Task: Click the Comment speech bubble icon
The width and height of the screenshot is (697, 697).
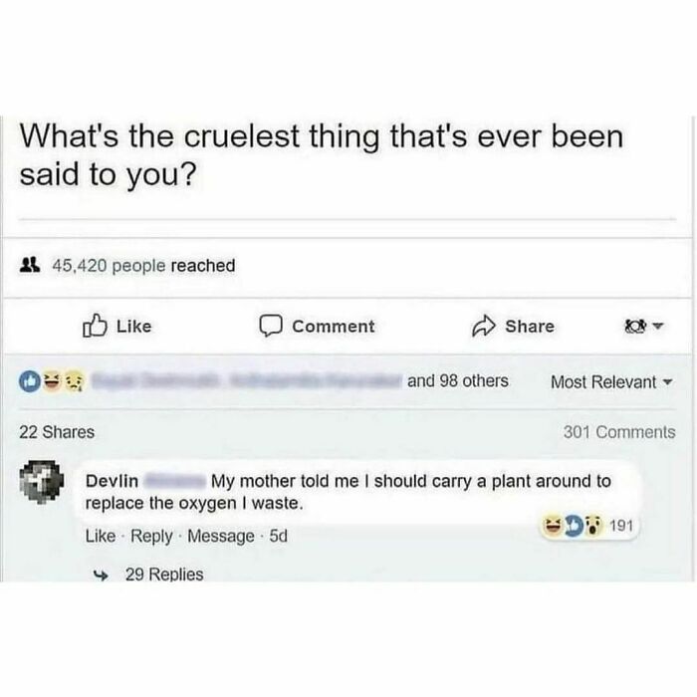Action: [270, 326]
